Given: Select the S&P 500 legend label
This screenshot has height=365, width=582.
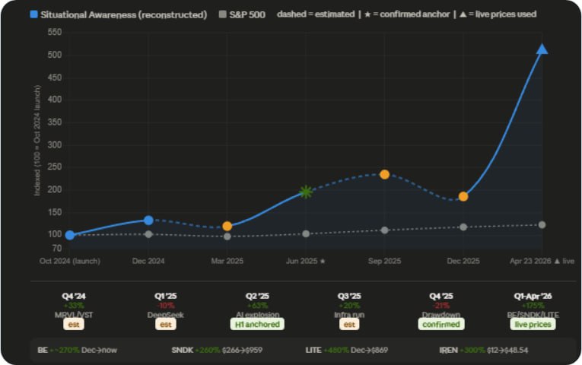Looking at the screenshot, I should pyautogui.click(x=247, y=15).
